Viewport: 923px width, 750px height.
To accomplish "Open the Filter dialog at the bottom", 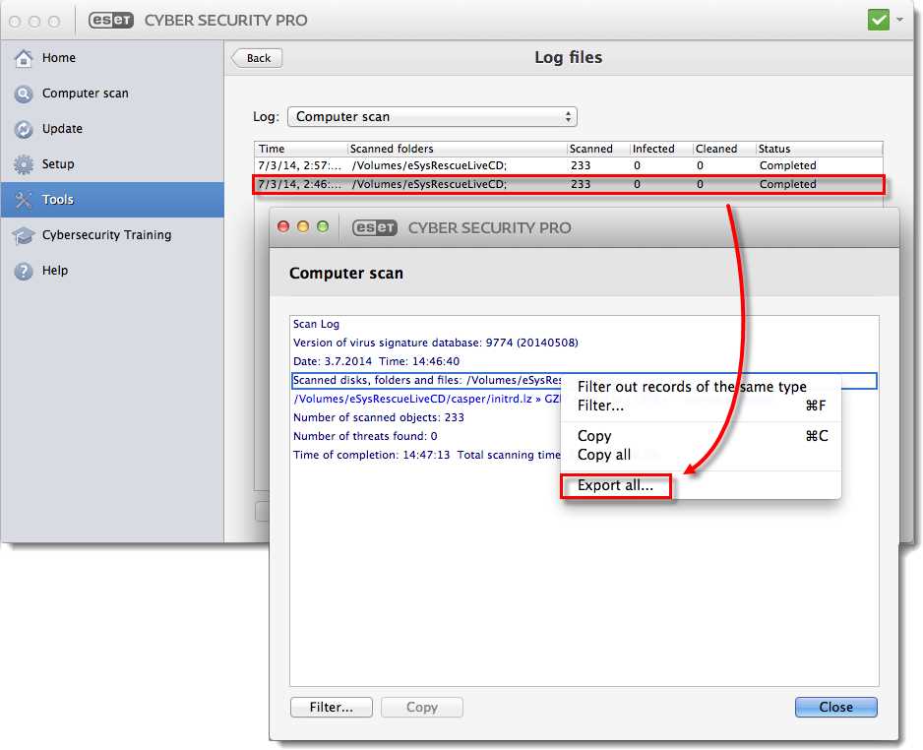I will point(331,707).
